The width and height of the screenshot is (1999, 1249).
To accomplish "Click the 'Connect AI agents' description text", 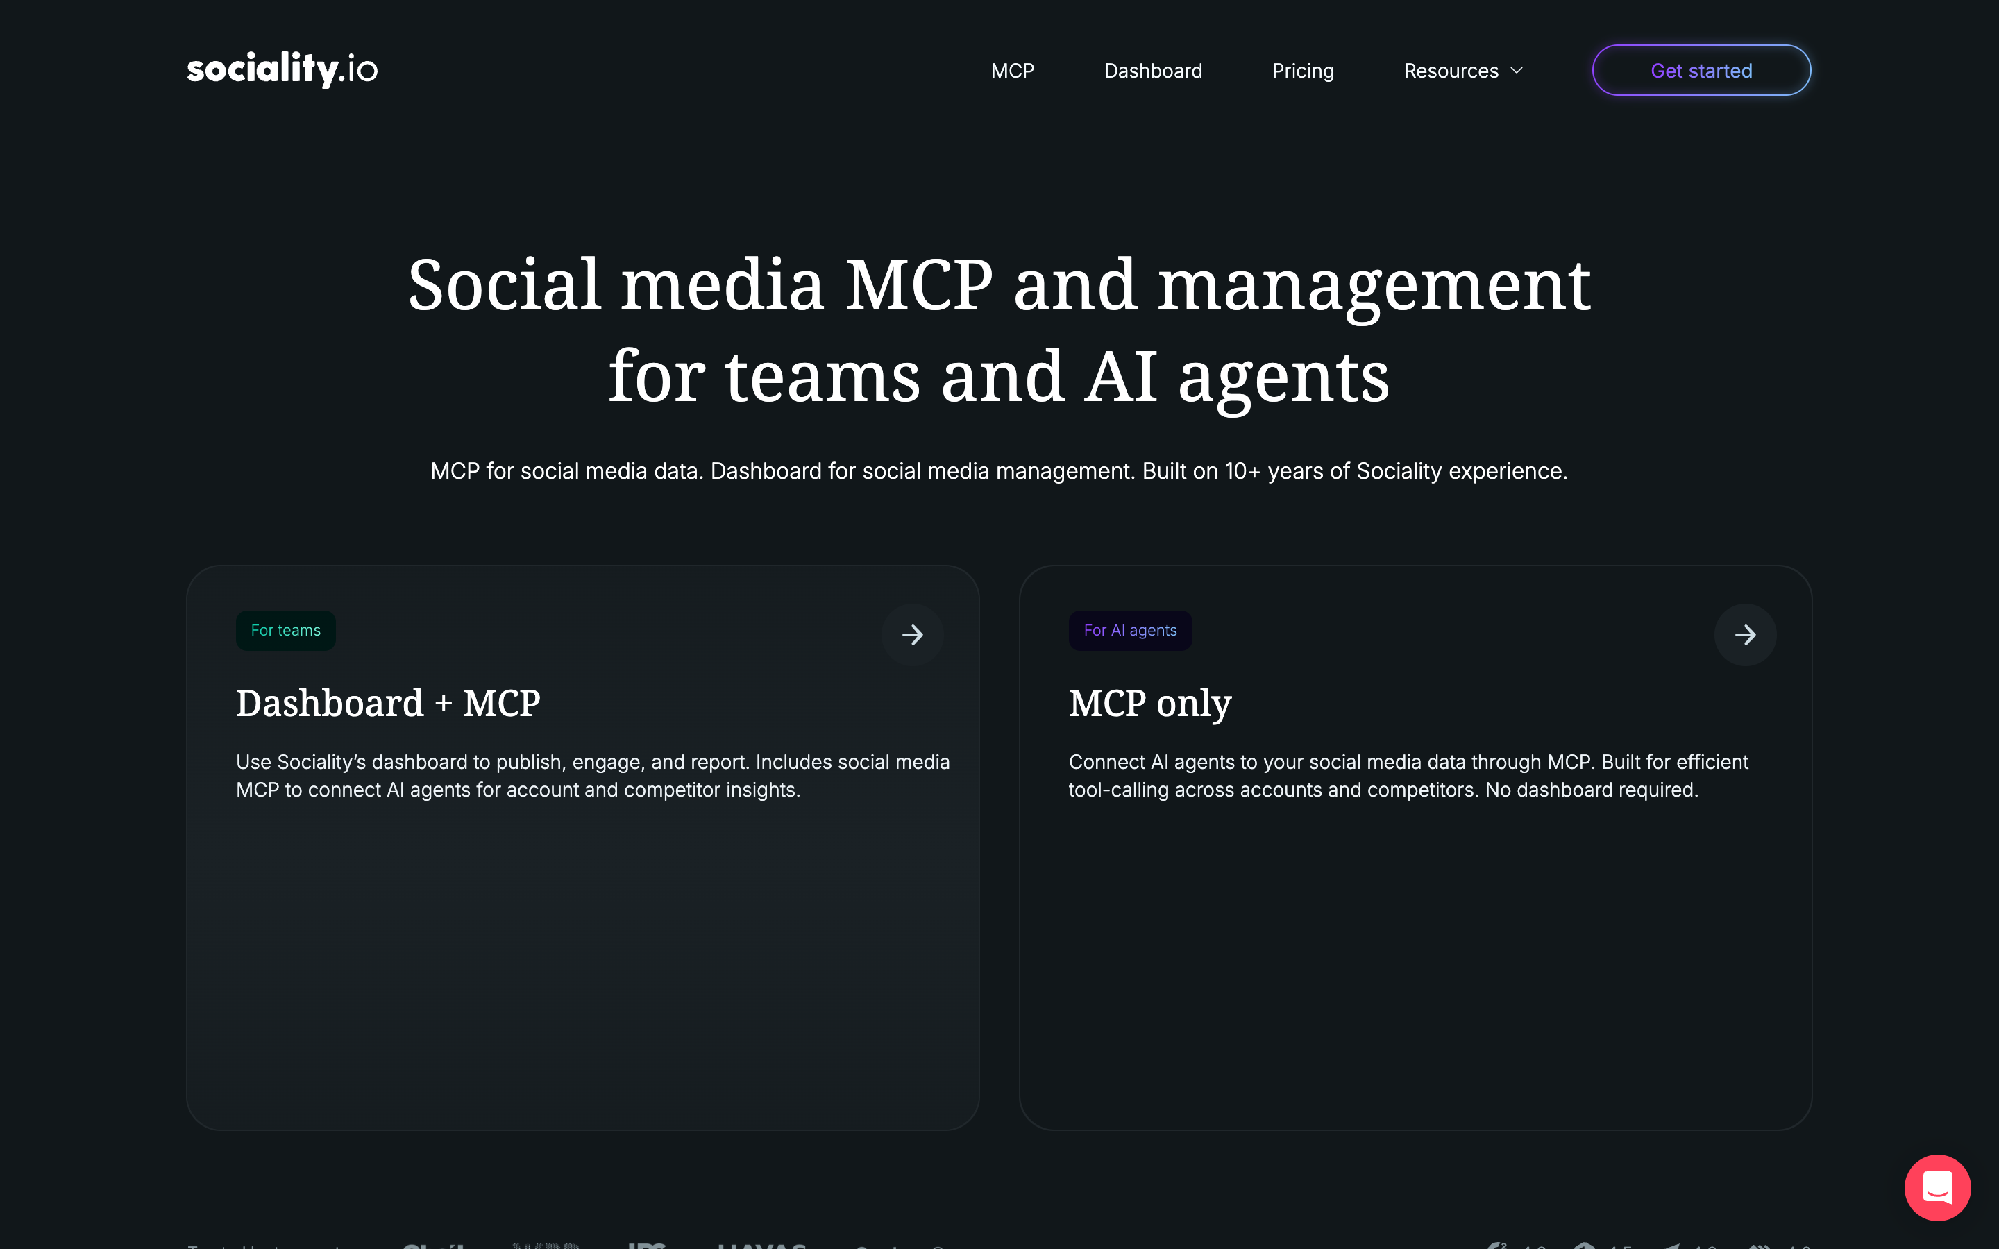I will pos(1408,776).
